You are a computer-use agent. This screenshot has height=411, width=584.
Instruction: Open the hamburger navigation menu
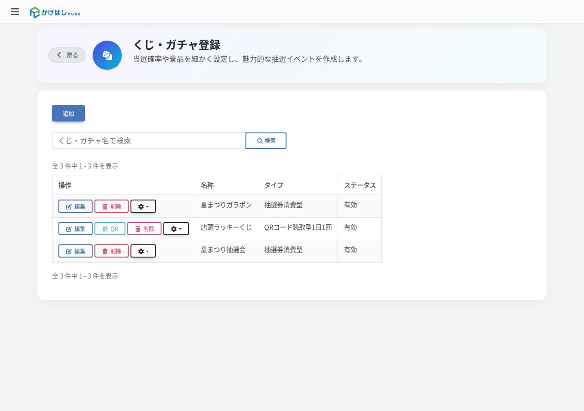tap(15, 12)
